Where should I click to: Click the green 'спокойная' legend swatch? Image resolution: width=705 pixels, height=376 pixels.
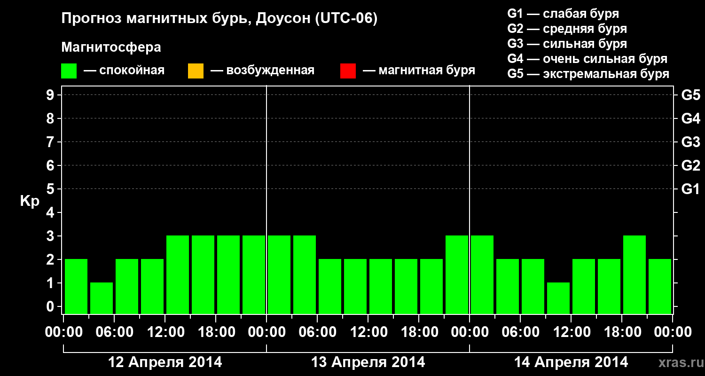[69, 71]
